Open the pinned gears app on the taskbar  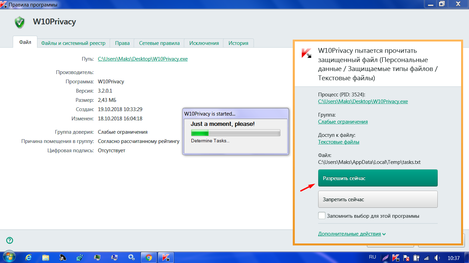pos(131,257)
